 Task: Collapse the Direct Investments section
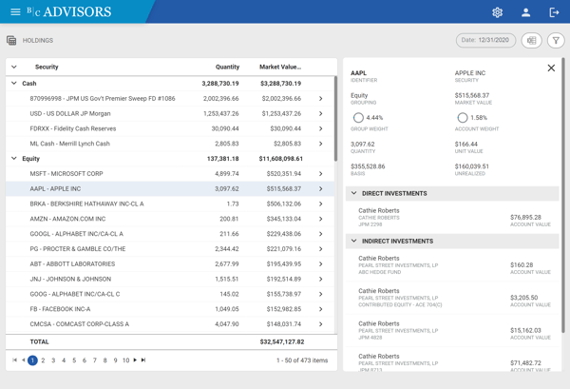353,193
